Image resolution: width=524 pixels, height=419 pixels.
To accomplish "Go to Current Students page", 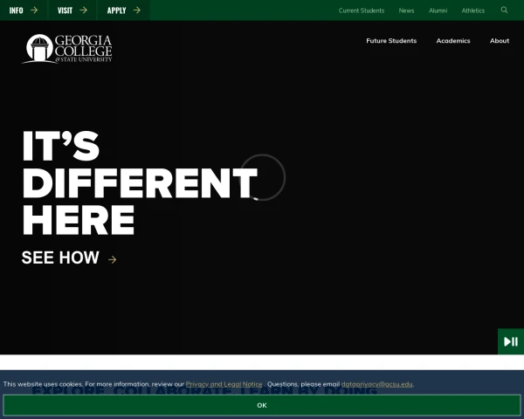I will pos(361,10).
